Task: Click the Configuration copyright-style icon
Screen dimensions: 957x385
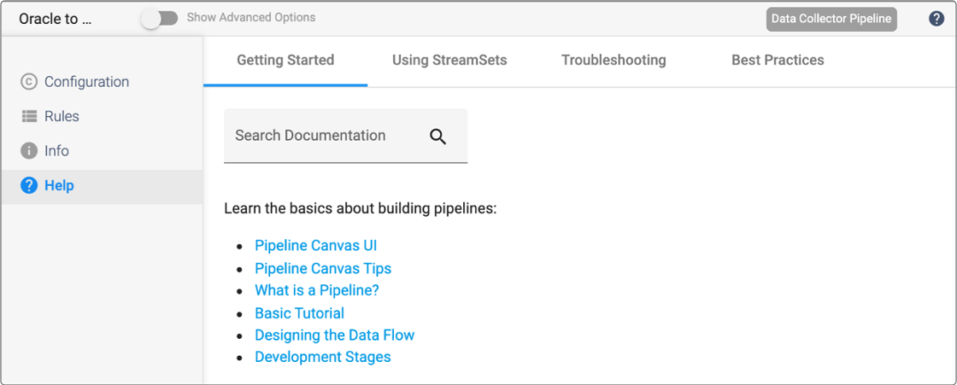Action: [29, 82]
